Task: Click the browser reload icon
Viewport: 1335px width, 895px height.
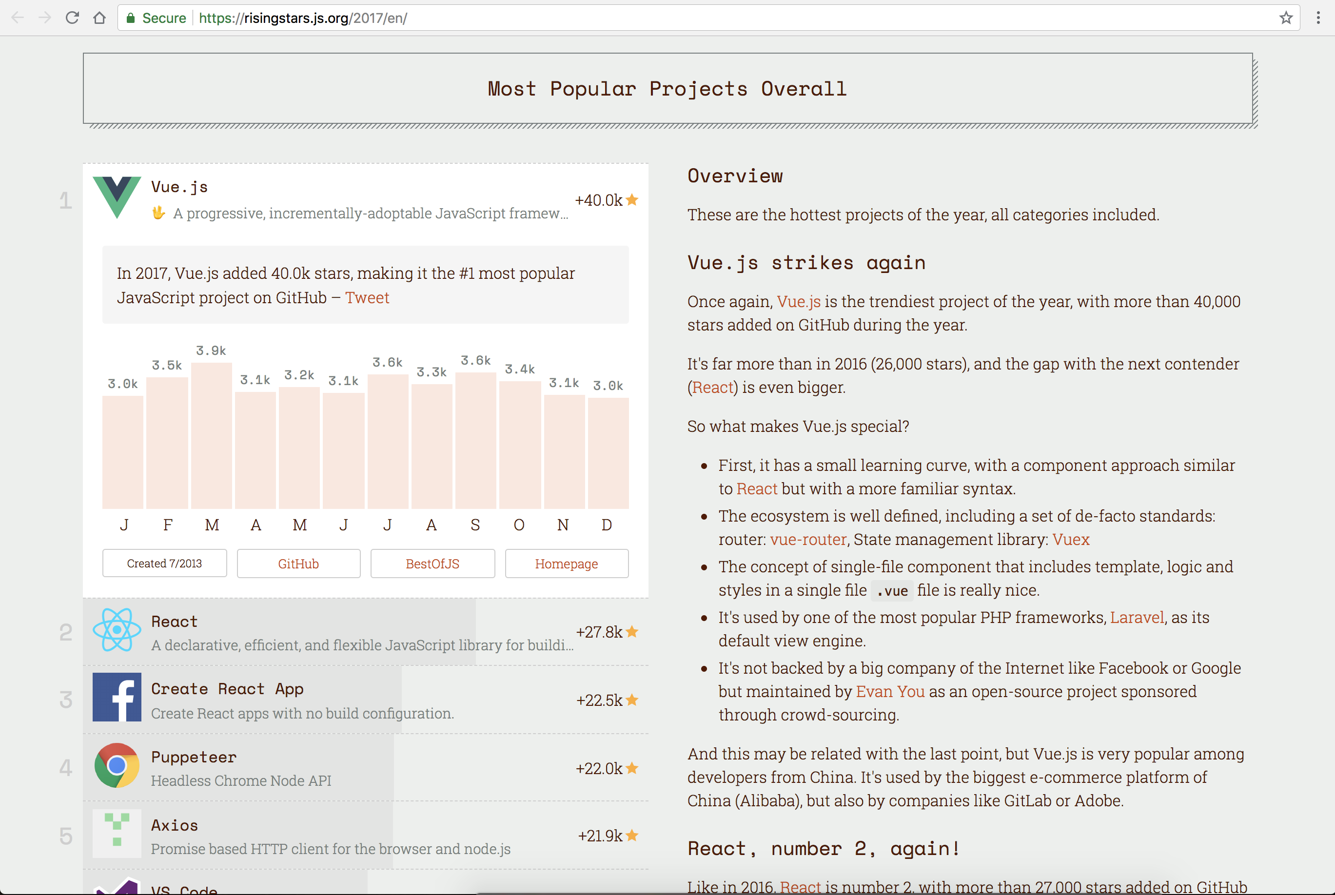Action: pos(72,18)
